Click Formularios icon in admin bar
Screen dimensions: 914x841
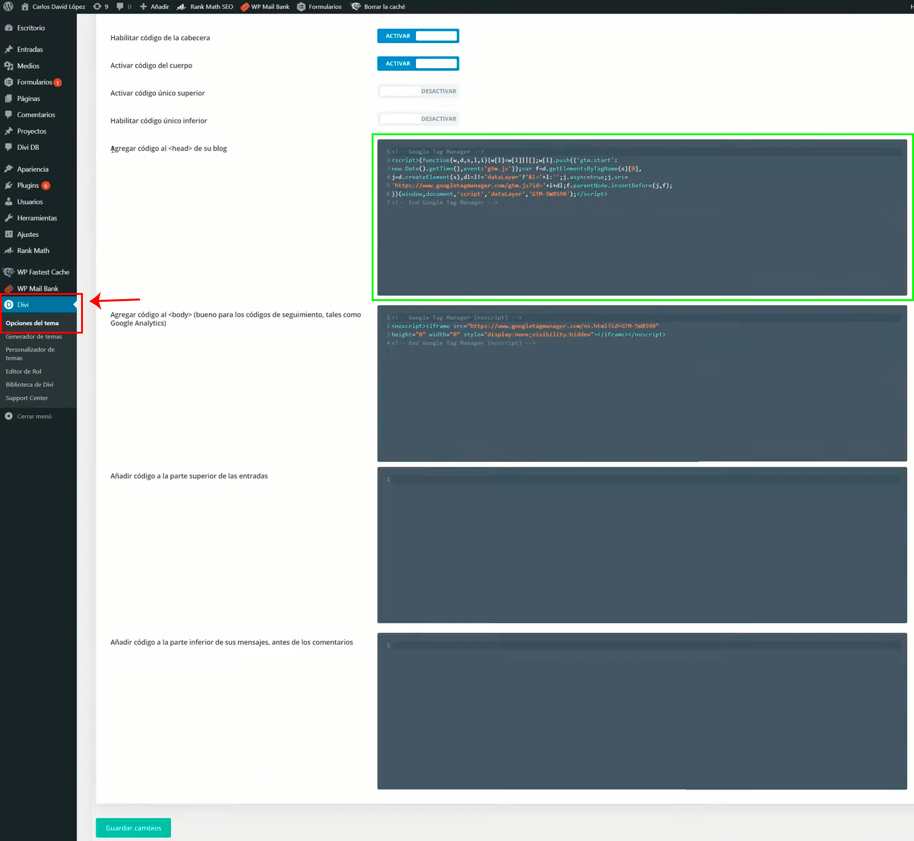click(301, 7)
